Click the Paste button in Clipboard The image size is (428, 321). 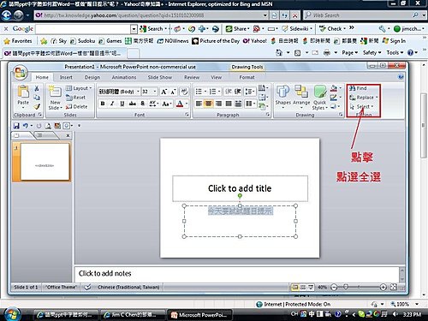(23, 97)
